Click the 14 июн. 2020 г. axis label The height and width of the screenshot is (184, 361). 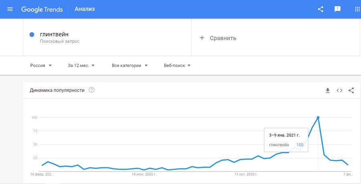pos(144,174)
